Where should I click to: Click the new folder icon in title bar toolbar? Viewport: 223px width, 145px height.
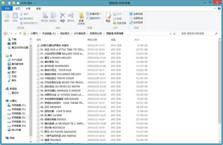tap(14, 3)
